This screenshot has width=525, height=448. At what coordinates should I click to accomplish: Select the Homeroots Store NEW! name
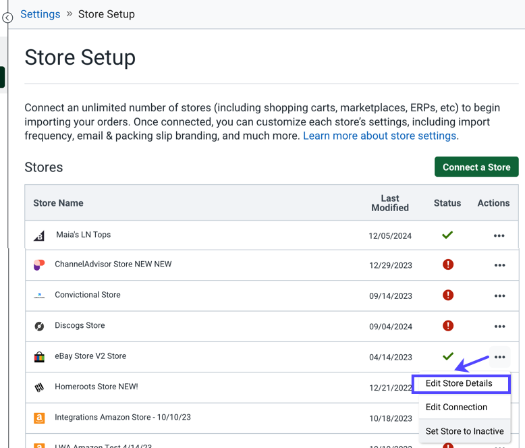[96, 387]
